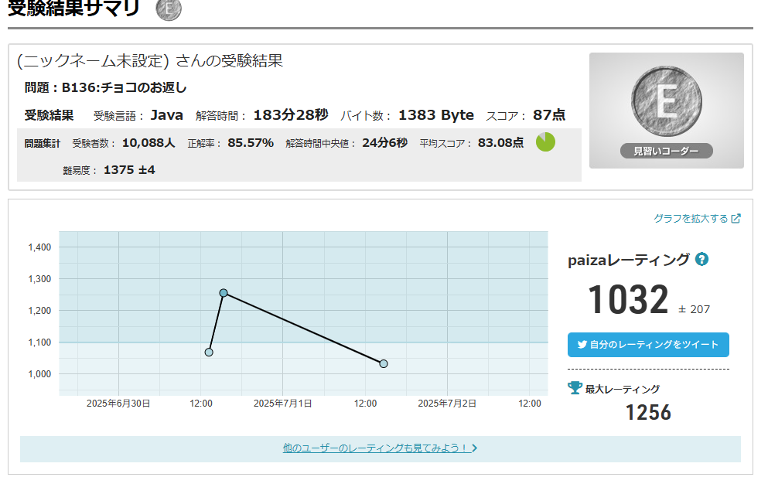Click the max rating value 1256
This screenshot has height=477, width=768.
click(648, 413)
